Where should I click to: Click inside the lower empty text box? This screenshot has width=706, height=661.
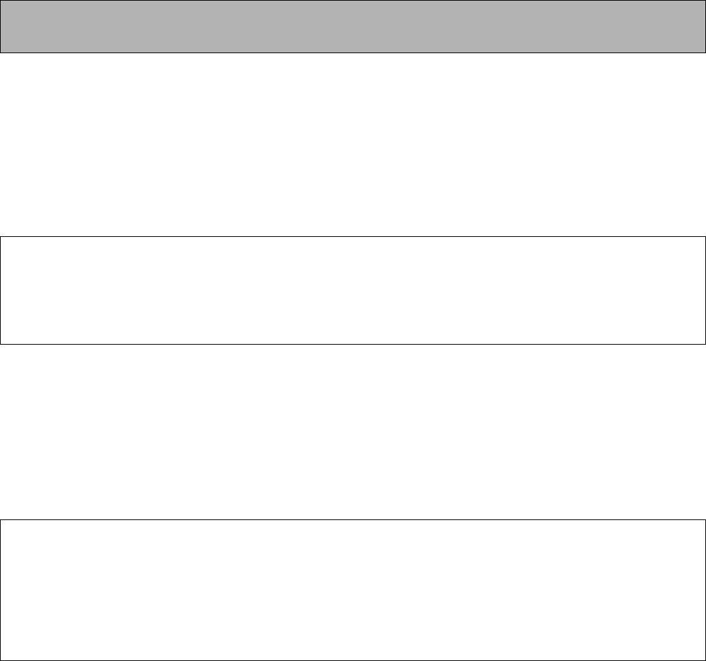point(353,590)
